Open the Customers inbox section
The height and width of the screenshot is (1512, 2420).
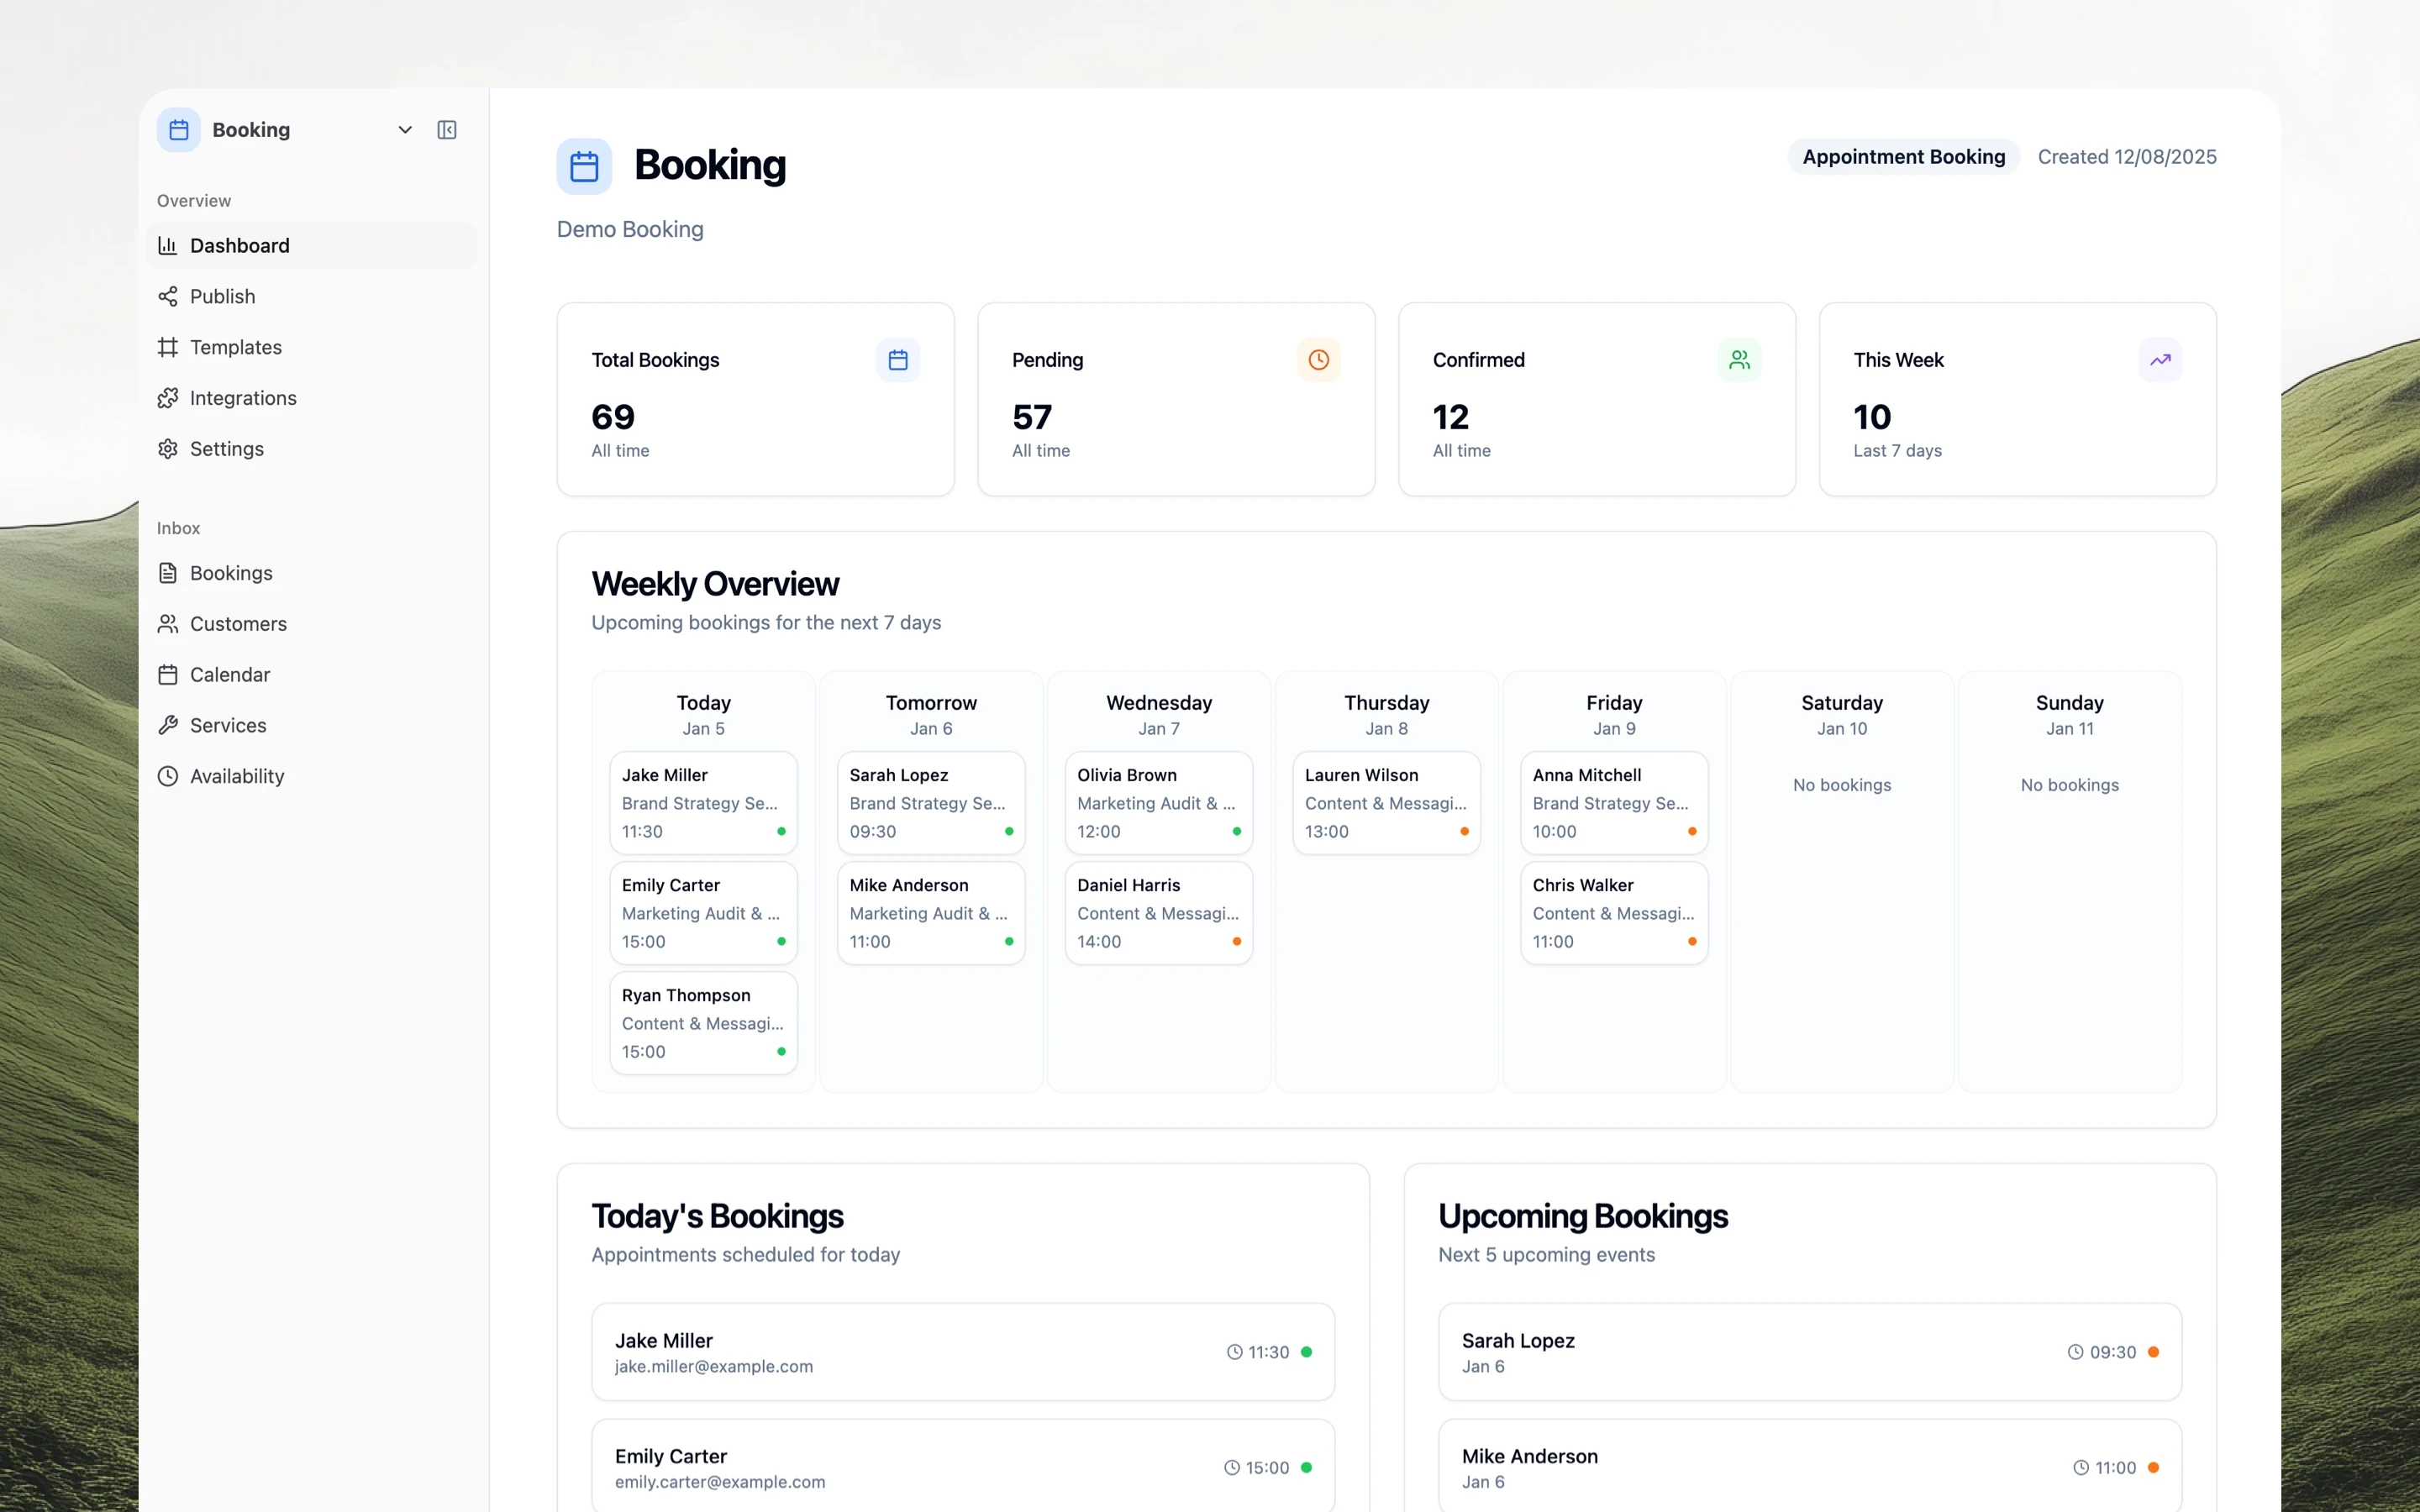pyautogui.click(x=238, y=624)
